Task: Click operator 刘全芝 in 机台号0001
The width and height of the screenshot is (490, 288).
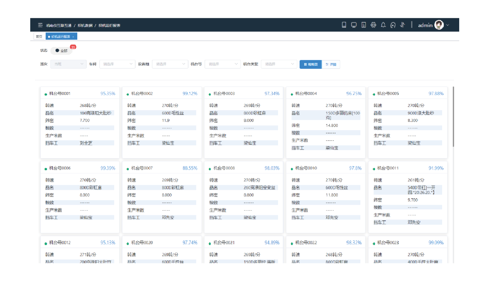Action: (x=86, y=143)
